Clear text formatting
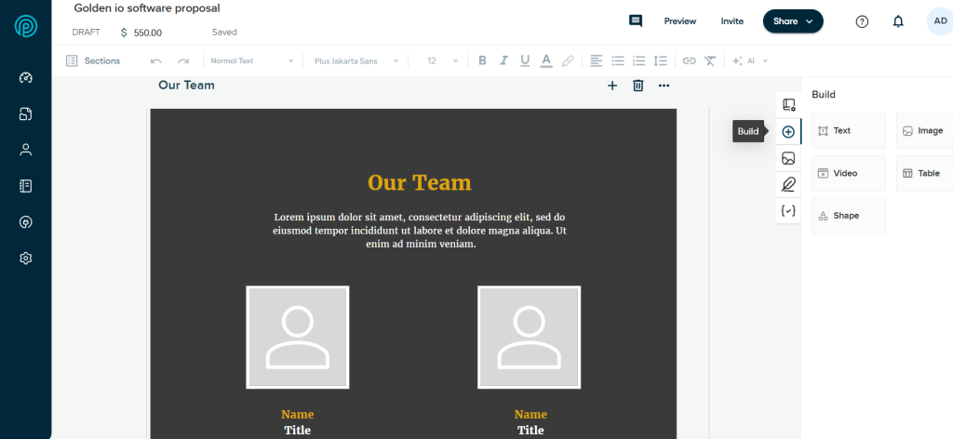 [x=710, y=60]
